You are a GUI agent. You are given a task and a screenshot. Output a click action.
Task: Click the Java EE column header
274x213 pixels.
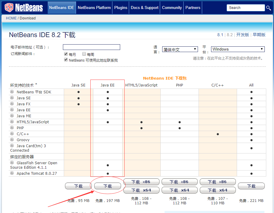coord(107,85)
